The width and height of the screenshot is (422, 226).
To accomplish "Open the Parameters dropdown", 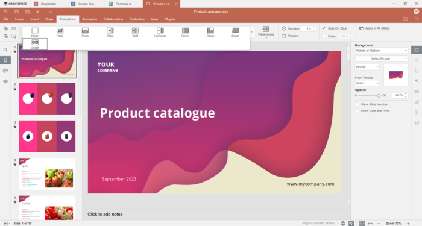I will (266, 33).
